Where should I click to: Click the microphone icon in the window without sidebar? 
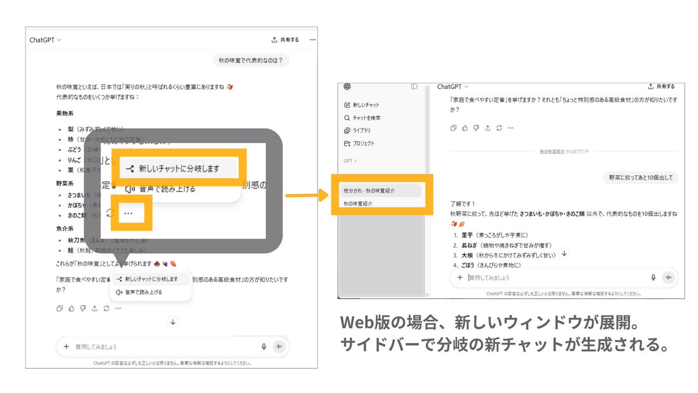point(263,346)
